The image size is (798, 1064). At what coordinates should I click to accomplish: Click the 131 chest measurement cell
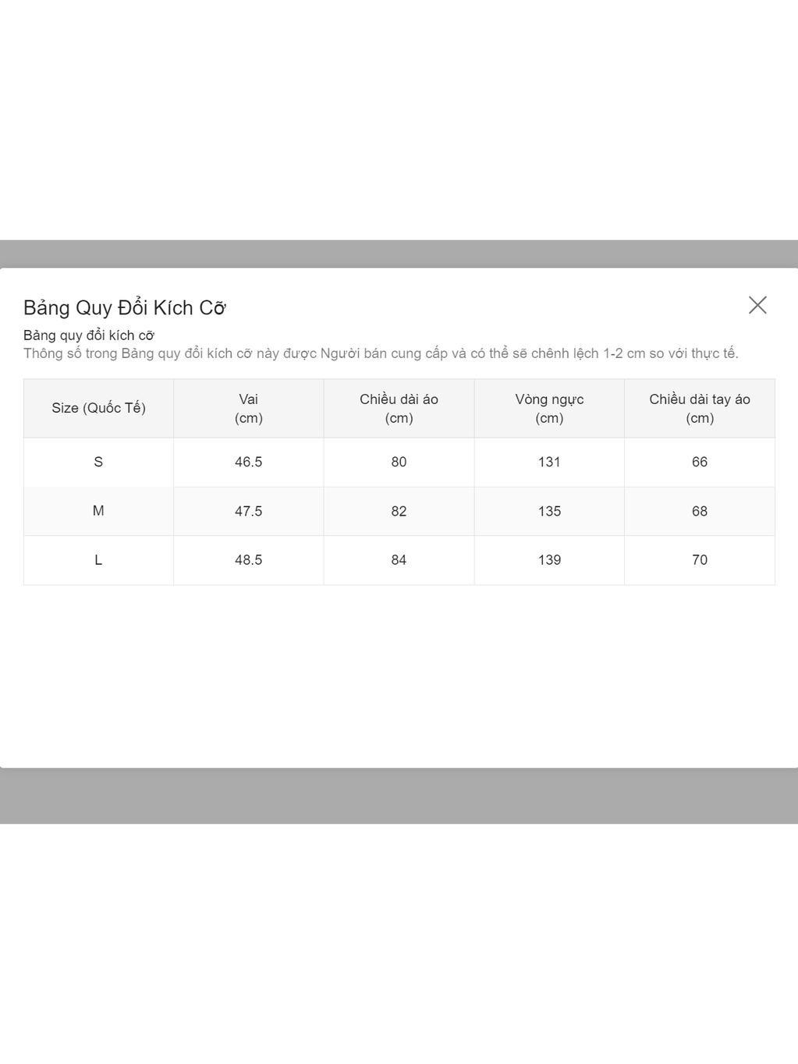549,462
